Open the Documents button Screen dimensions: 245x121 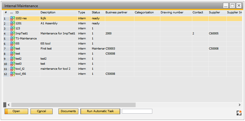68,111
